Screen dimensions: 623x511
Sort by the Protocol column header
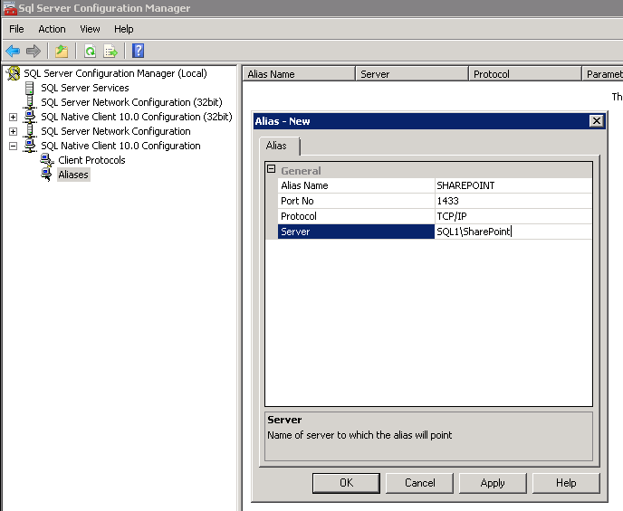pos(525,74)
